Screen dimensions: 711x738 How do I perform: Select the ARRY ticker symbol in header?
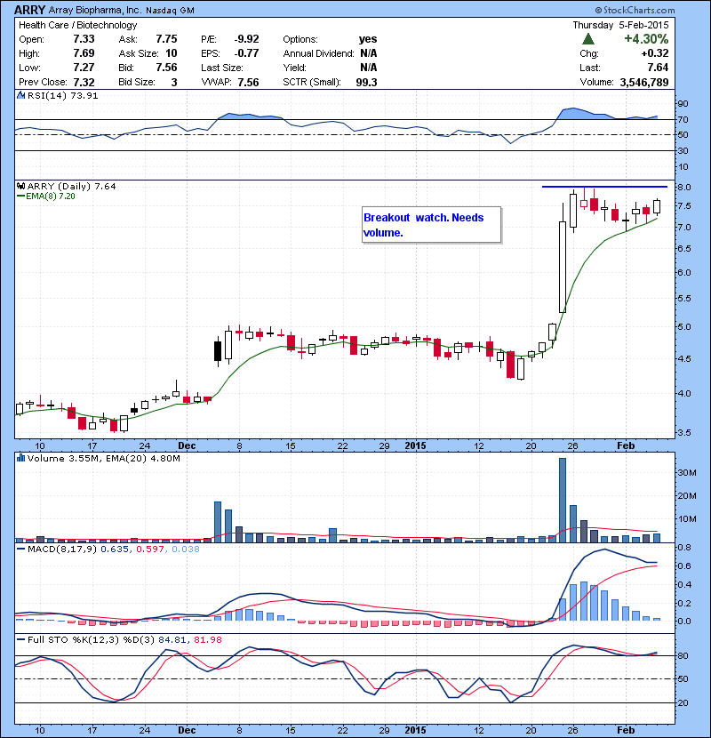click(x=29, y=10)
